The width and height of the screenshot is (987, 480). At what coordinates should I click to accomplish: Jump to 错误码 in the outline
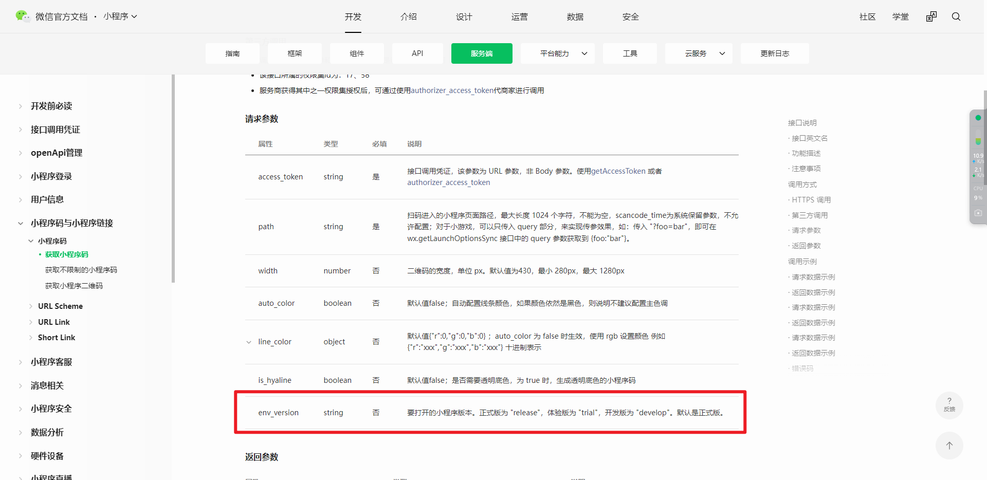pos(802,368)
